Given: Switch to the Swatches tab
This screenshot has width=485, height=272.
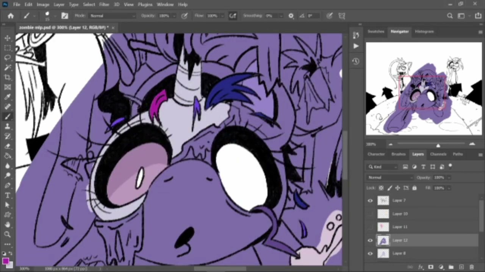Looking at the screenshot, I should click(x=376, y=31).
